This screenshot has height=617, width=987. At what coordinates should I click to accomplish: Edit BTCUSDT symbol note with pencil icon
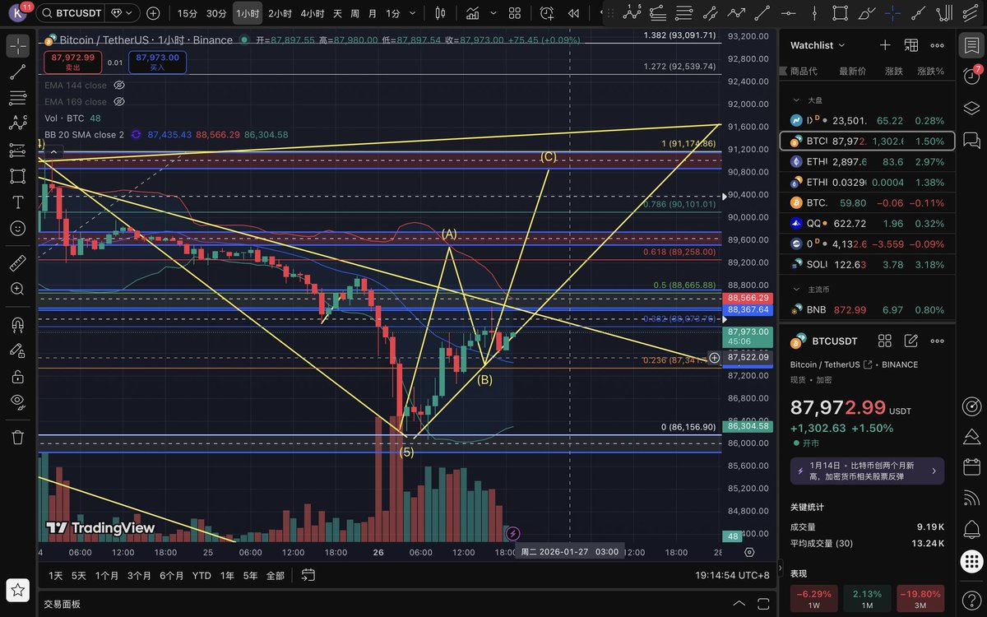911,341
